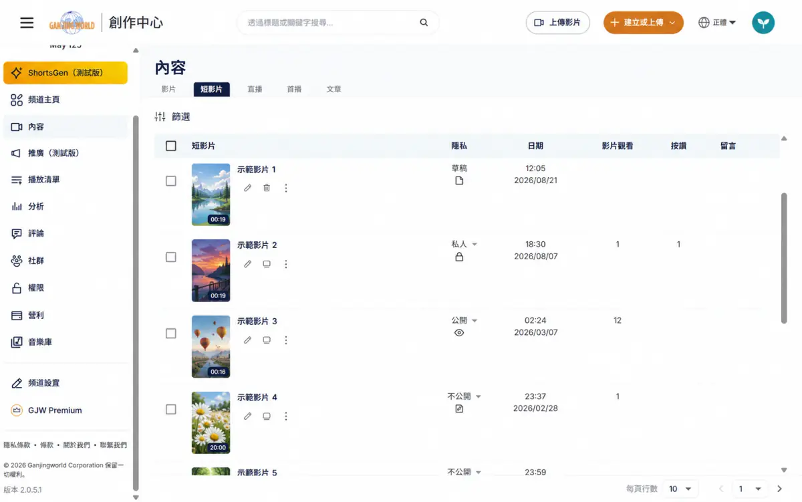
Task: Open 社群 community in sidebar
Action: coord(65,261)
